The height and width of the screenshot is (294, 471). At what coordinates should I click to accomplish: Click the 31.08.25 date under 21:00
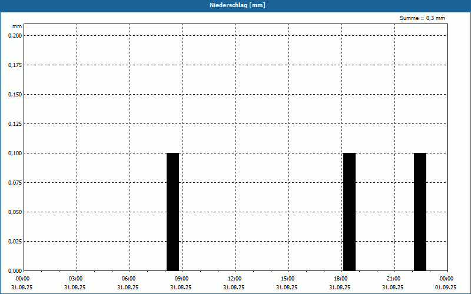pyautogui.click(x=393, y=288)
